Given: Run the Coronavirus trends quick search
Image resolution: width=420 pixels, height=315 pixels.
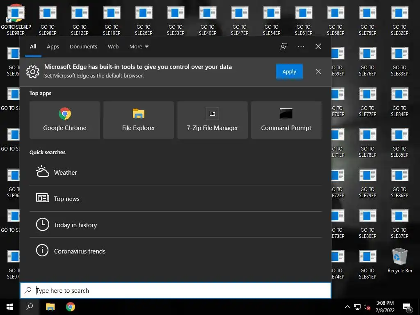Looking at the screenshot, I should 176,251.
